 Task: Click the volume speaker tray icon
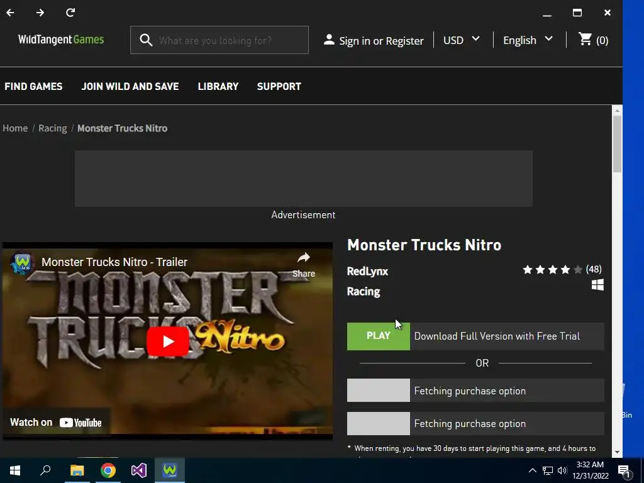[x=562, y=470]
